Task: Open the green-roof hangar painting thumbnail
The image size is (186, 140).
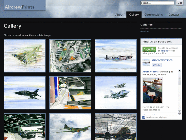Action: [x=25, y=127]
